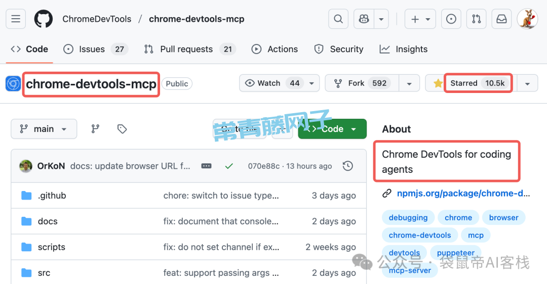This screenshot has height=284, width=547.
Task: Open the npmjs.org package link
Action: [463, 193]
